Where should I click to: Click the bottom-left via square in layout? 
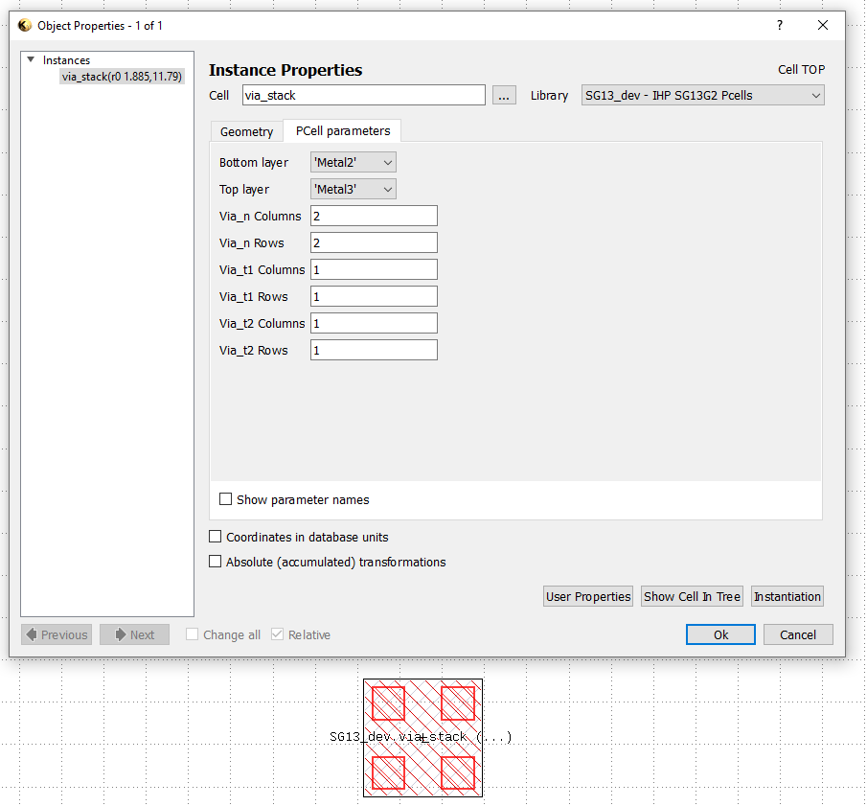coord(388,772)
